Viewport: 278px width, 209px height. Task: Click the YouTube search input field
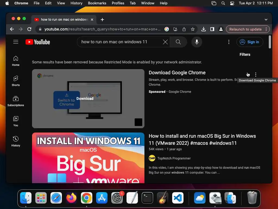click(x=121, y=42)
